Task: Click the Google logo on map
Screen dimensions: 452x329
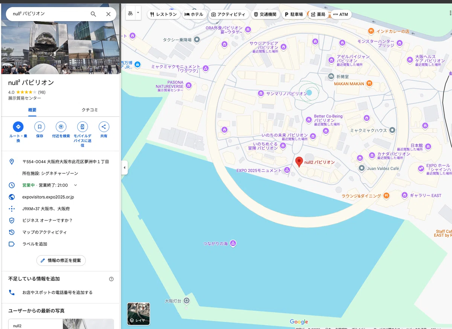Action: point(299,321)
